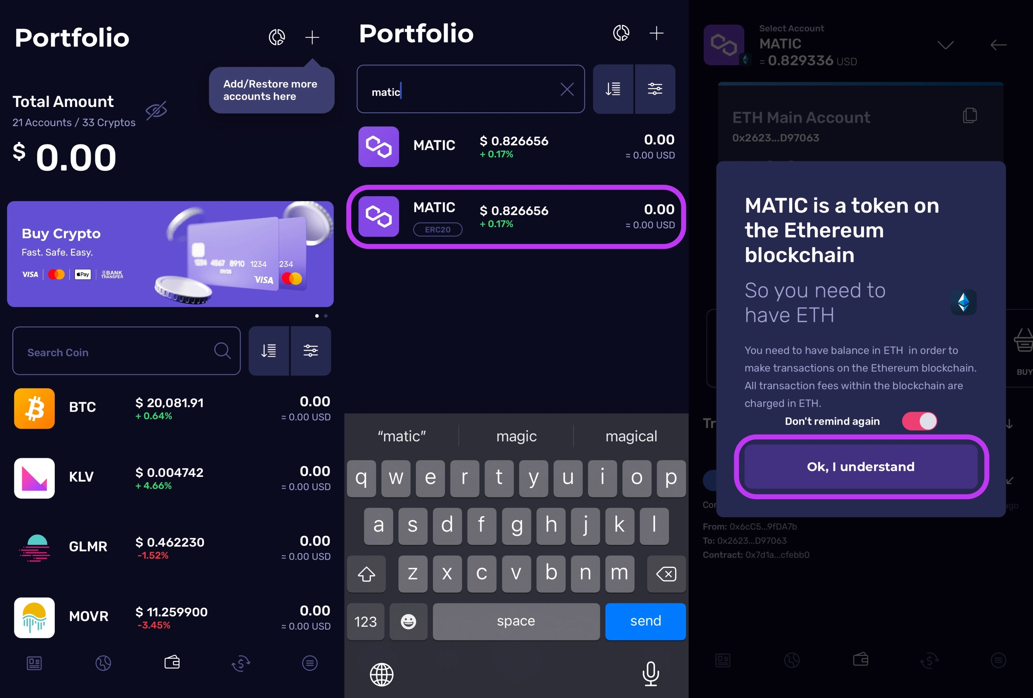Tap the MATIC ERC20 token icon
This screenshot has height=698, width=1033.
379,216
